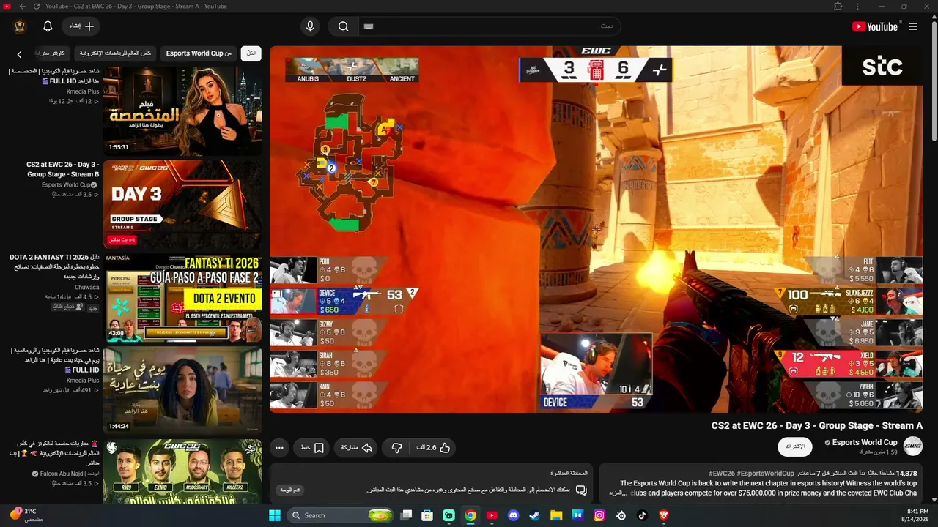Screen dimensions: 938x527
Task: Open the notifications bell
Action: click(x=48, y=26)
